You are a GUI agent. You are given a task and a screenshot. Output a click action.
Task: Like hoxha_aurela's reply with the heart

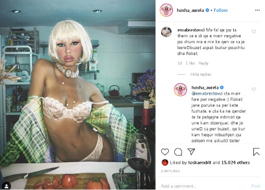click(x=254, y=89)
